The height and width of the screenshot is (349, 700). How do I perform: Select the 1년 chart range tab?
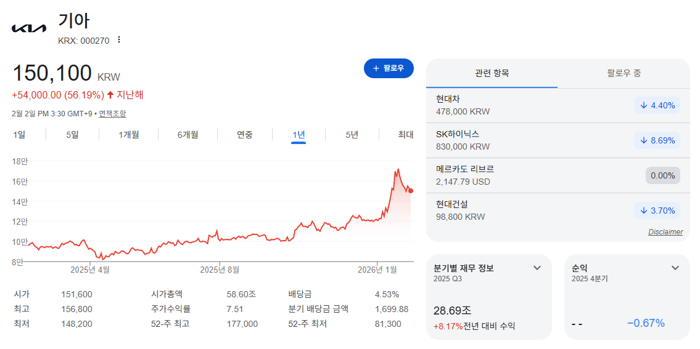[299, 135]
